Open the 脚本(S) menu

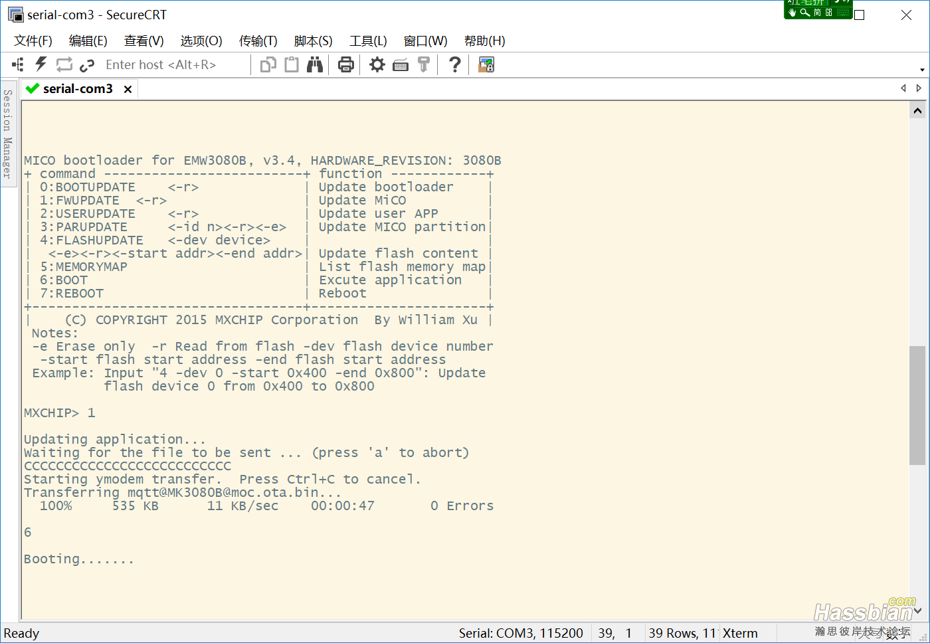coord(314,41)
